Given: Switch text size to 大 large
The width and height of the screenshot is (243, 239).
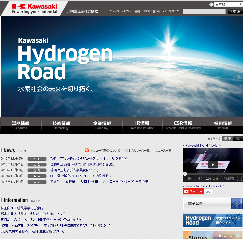Looking at the screenshot, I should click(x=238, y=139).
